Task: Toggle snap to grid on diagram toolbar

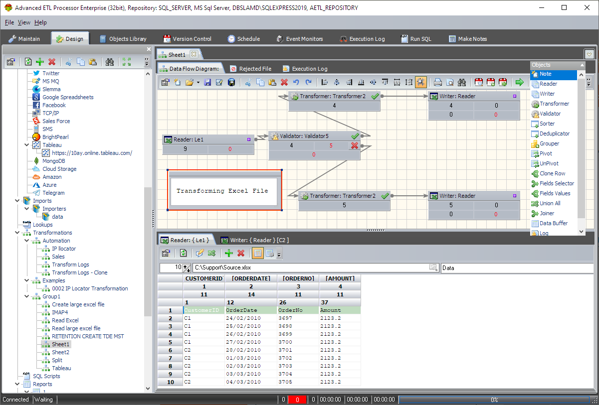Action: (421, 82)
